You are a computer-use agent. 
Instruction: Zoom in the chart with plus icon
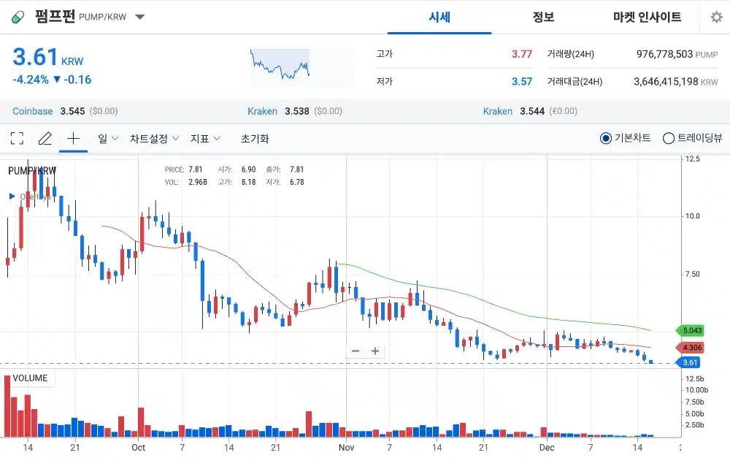click(375, 351)
